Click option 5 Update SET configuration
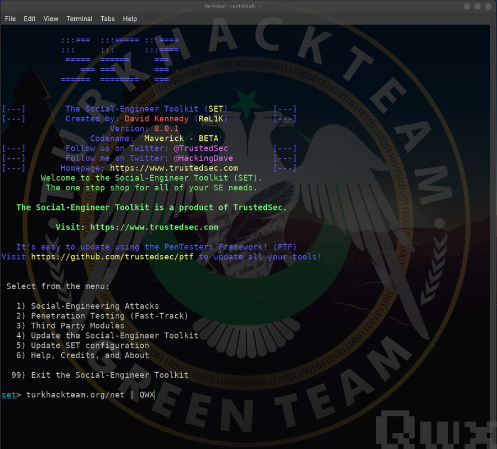The image size is (497, 449). coord(83,345)
